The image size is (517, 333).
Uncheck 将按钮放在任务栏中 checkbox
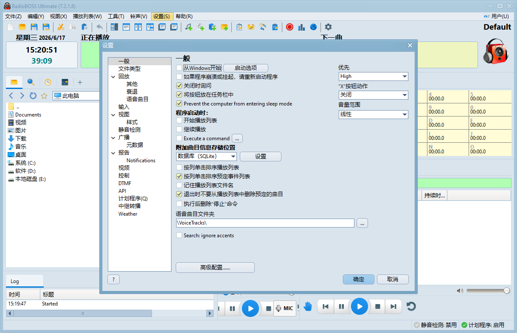click(179, 94)
